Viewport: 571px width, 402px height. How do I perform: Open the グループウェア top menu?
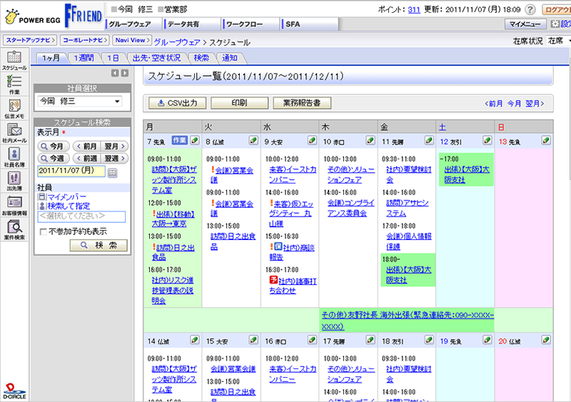tap(133, 24)
